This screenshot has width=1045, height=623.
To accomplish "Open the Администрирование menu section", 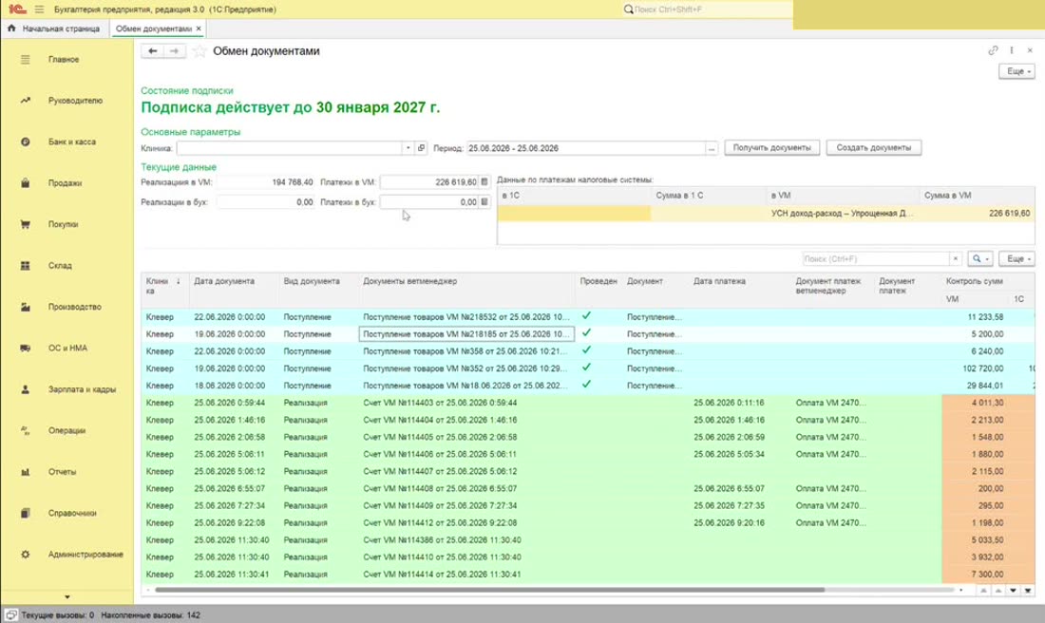I will pos(85,555).
